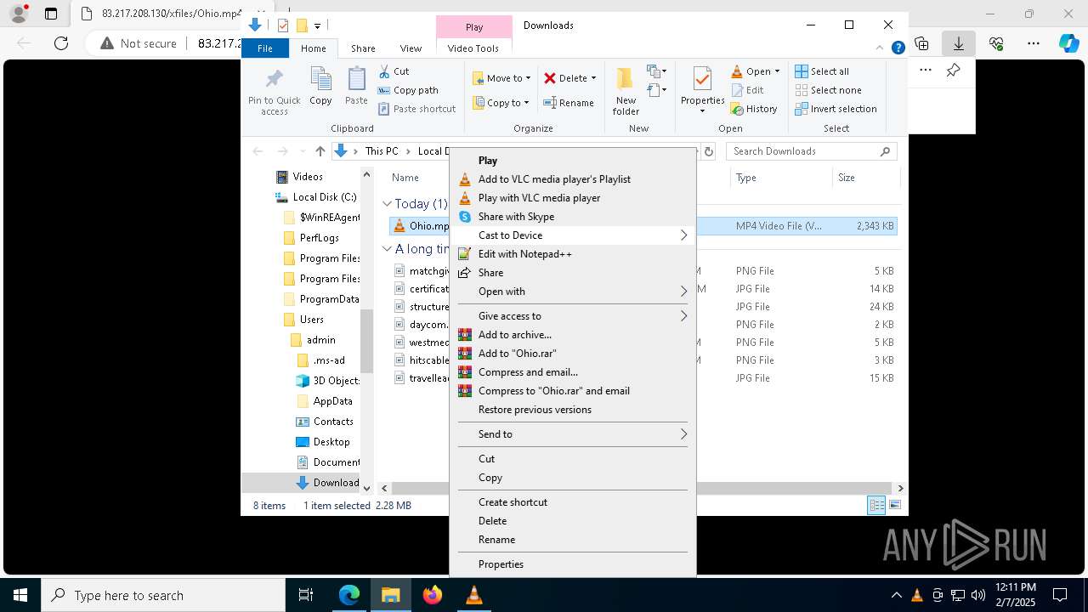Choose Edit with Notepad++

[x=573, y=254]
